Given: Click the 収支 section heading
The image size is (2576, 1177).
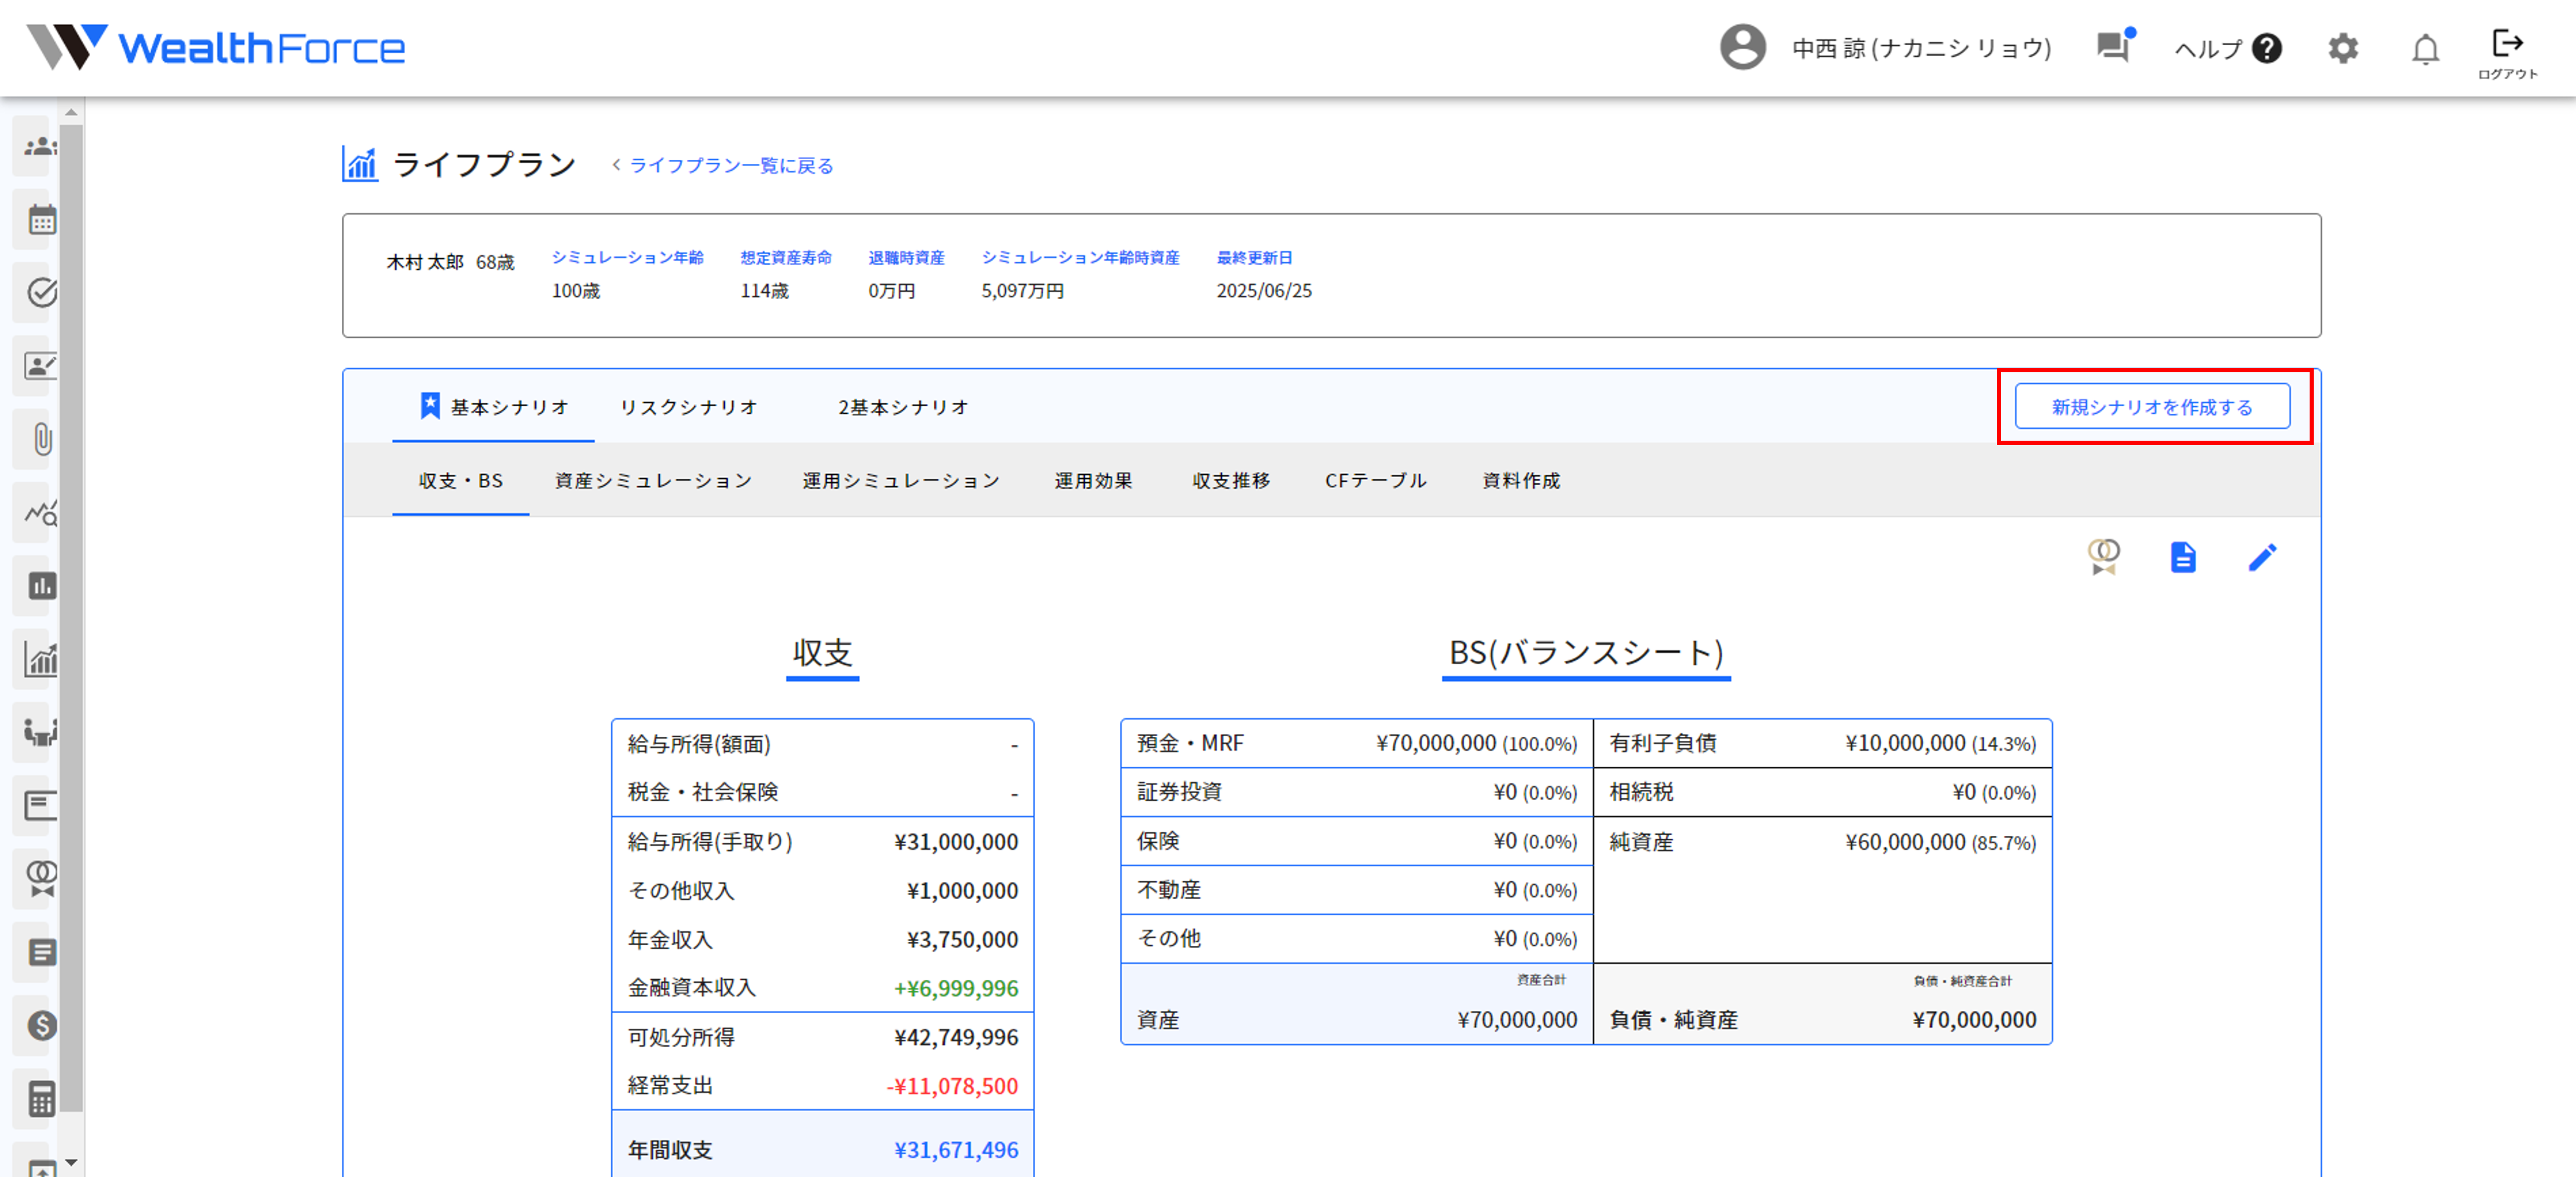Looking at the screenshot, I should [822, 653].
